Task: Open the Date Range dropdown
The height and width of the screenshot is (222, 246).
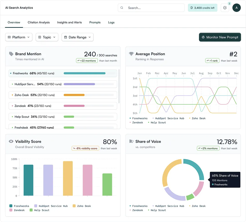Action: point(78,37)
